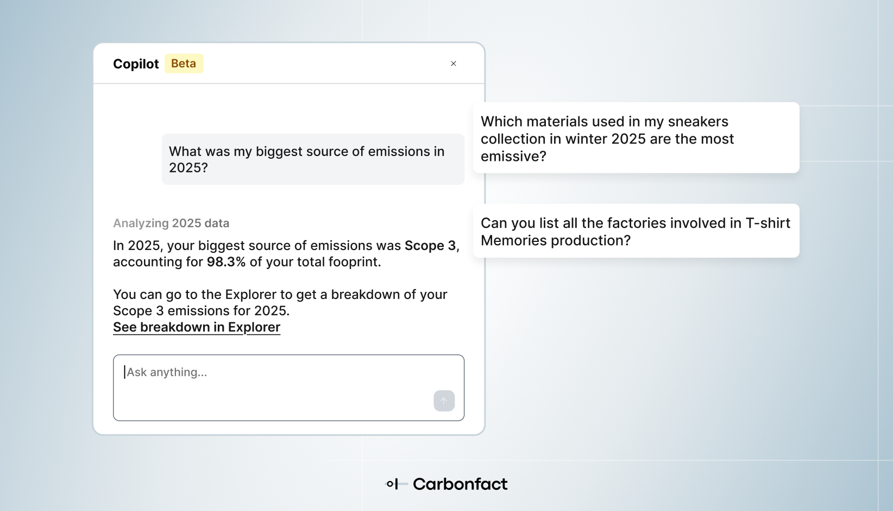This screenshot has width=893, height=511.
Task: Open the See breakdown in Explorer link
Action: (x=197, y=327)
